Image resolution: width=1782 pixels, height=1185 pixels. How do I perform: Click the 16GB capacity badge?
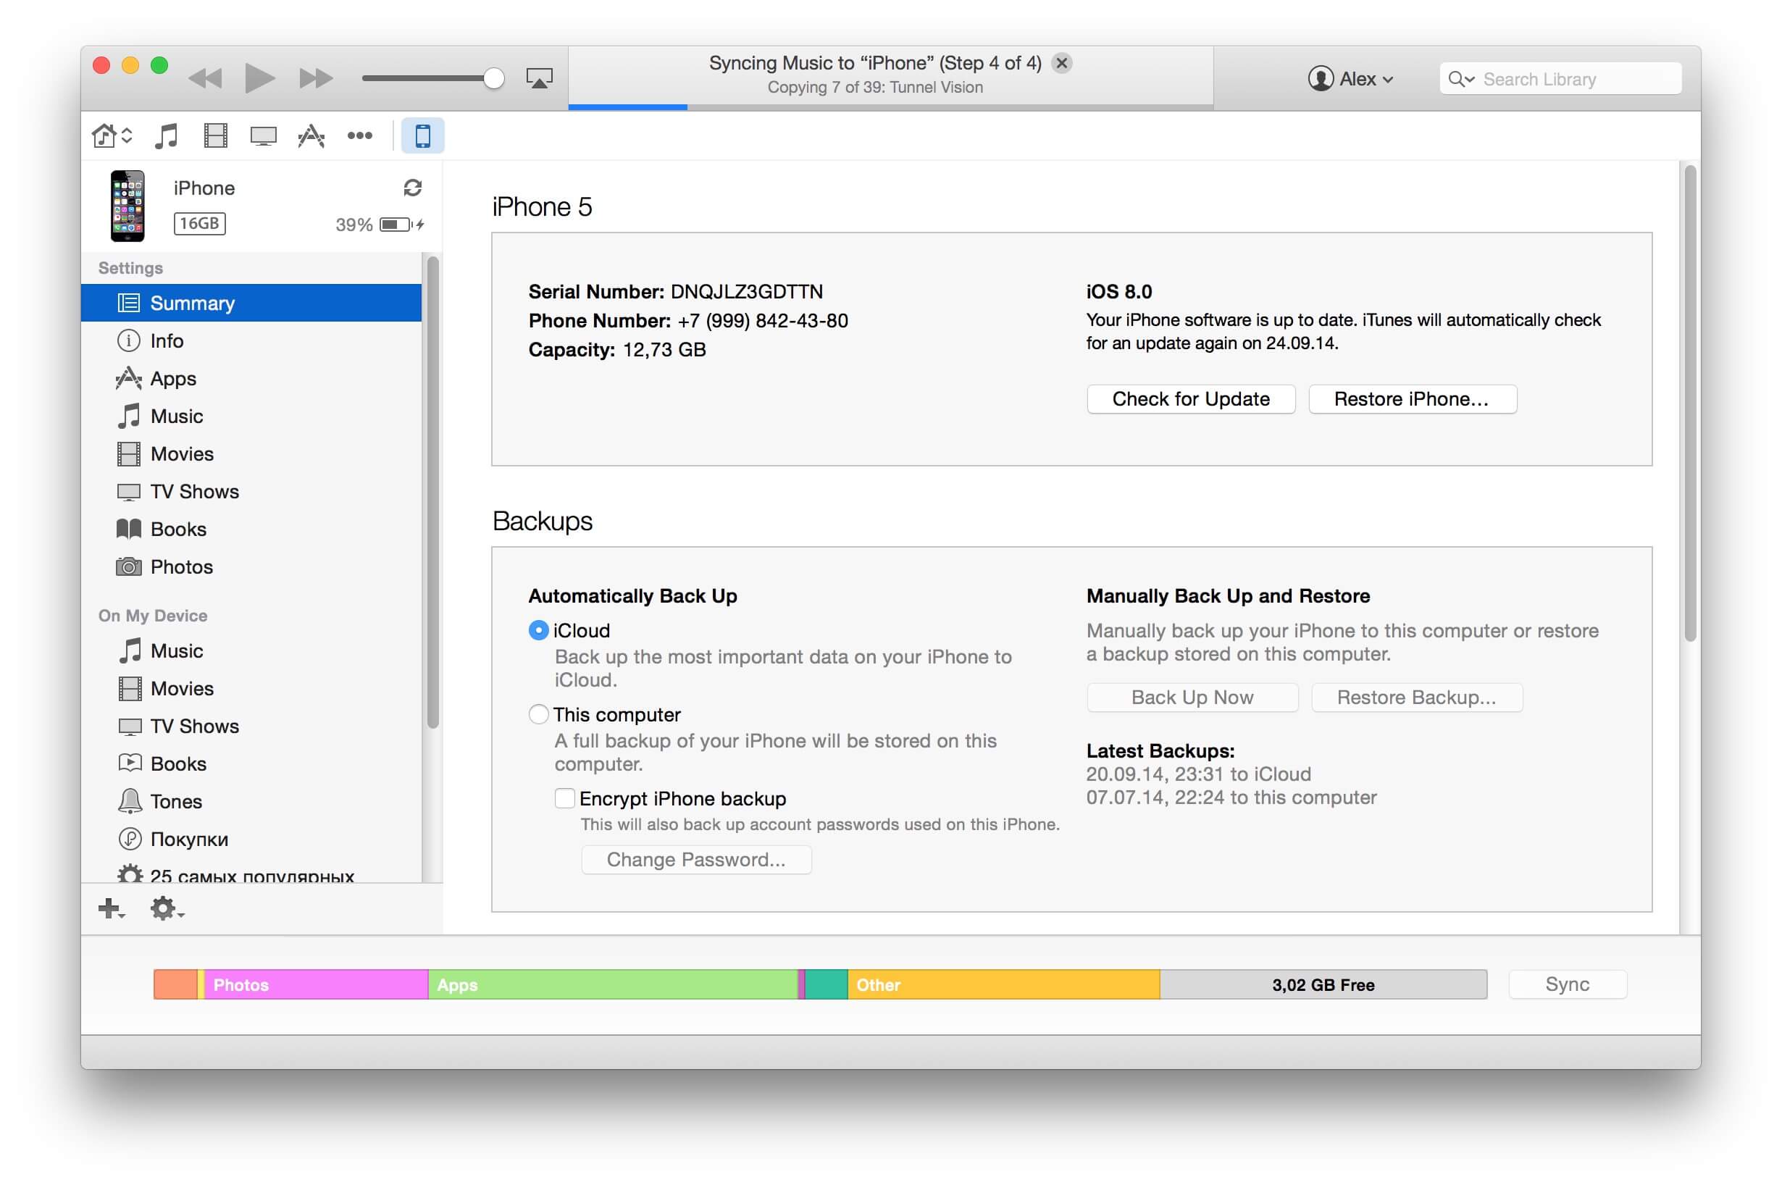(x=199, y=224)
